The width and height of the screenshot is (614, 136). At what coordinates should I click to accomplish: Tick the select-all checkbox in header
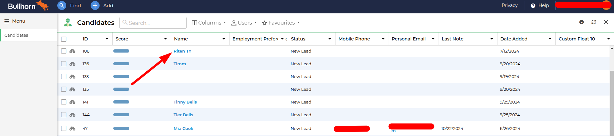(64, 39)
